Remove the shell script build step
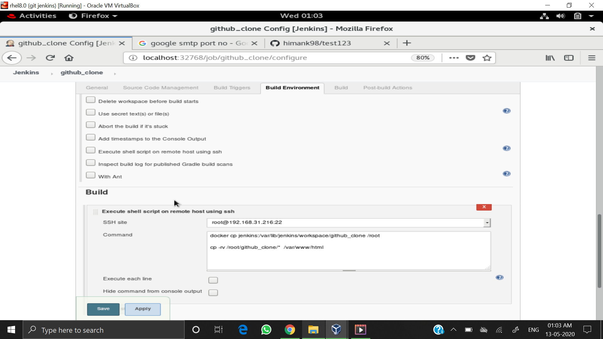603x339 pixels. [x=484, y=207]
